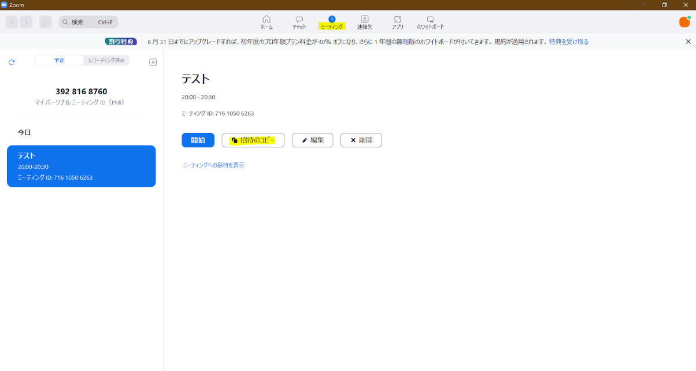Open the Apps (アプリ) tab
The width and height of the screenshot is (696, 371).
point(398,23)
